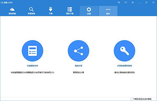The height and width of the screenshot is (101, 157).
Task: Enable 下载完成后关闭计算机 checkbox
Action: coord(132,99)
